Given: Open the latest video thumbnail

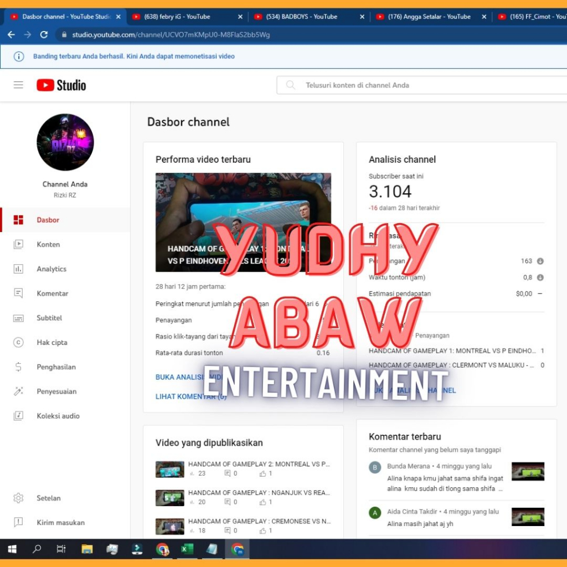Looking at the screenshot, I should (x=243, y=222).
